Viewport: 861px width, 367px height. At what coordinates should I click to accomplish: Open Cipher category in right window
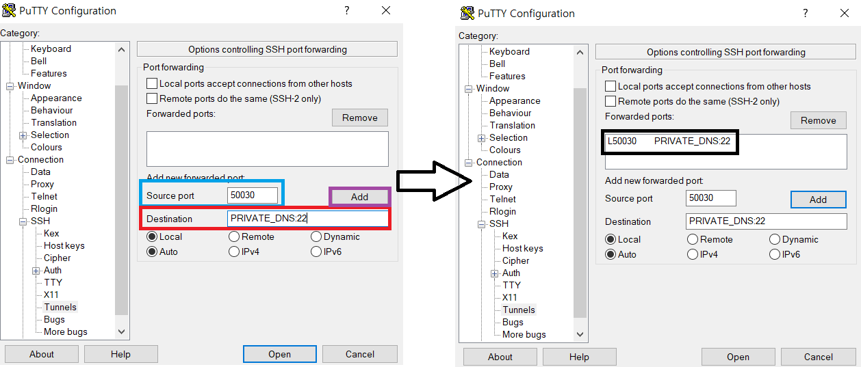[516, 260]
